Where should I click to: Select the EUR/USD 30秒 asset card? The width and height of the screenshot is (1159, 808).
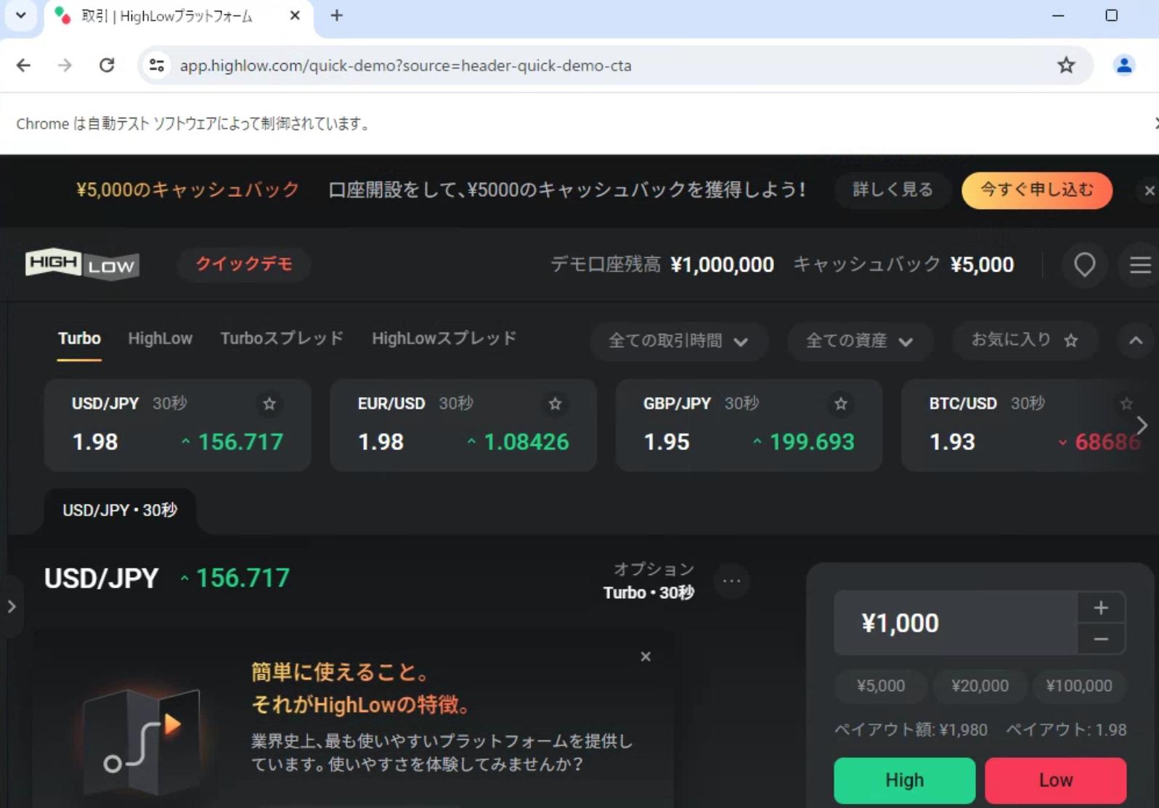[x=463, y=425]
